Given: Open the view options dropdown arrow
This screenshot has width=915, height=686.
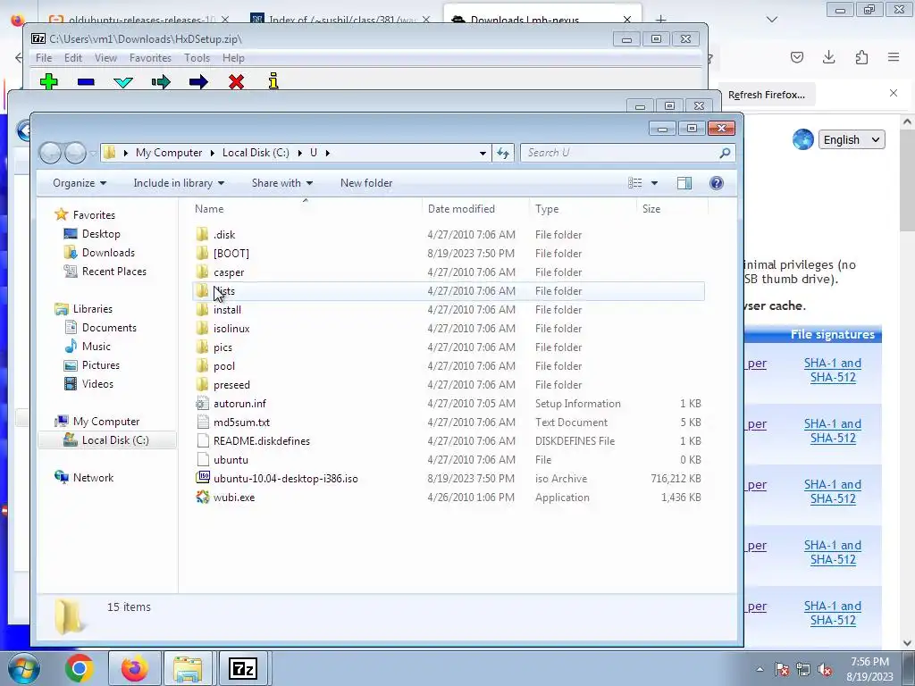Looking at the screenshot, I should click(x=654, y=183).
